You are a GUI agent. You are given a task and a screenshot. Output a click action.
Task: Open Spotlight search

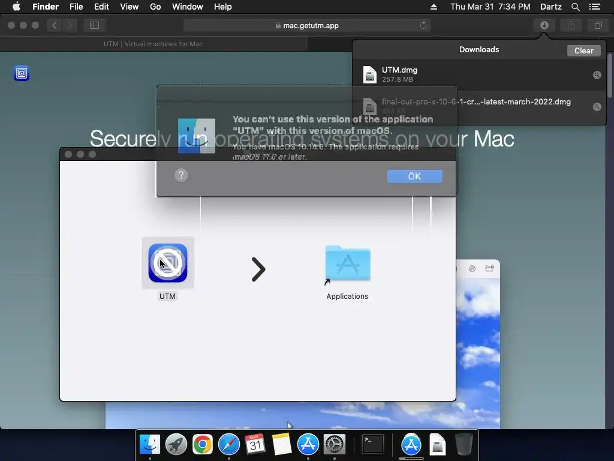point(575,7)
